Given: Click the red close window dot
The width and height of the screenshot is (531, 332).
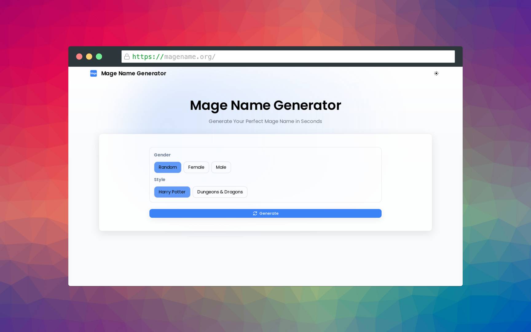Looking at the screenshot, I should (79, 57).
